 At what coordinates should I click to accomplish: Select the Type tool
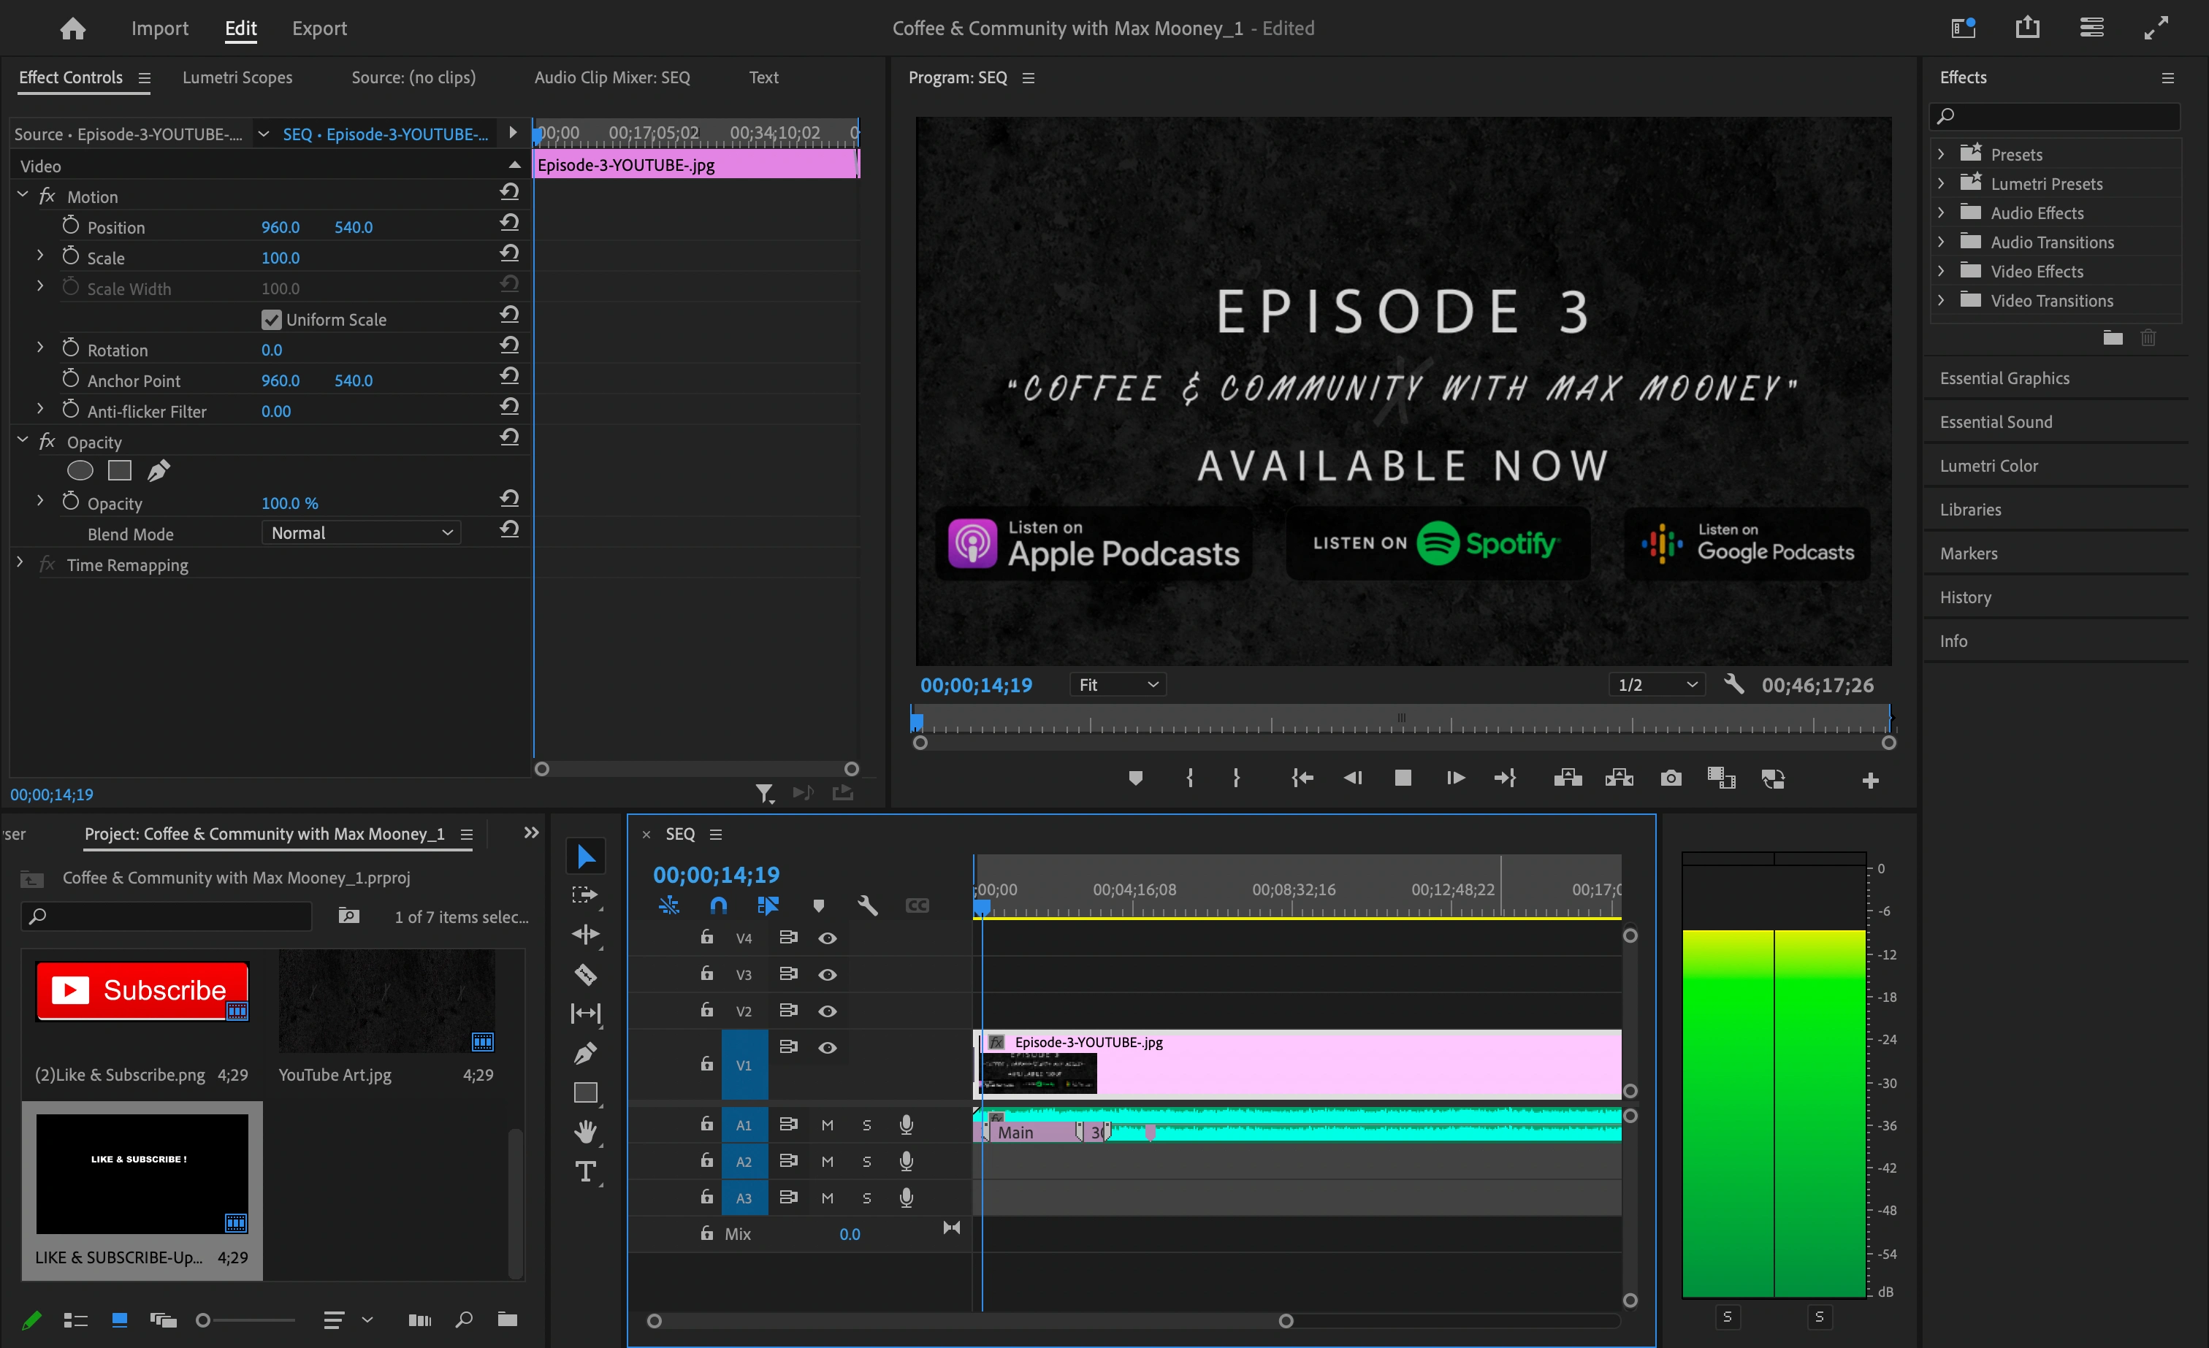pyautogui.click(x=585, y=1171)
